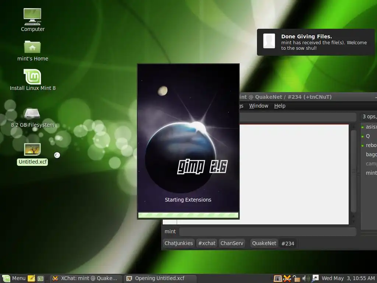Launch the notes editor icon in taskbar
377x283 pixels.
point(31,279)
